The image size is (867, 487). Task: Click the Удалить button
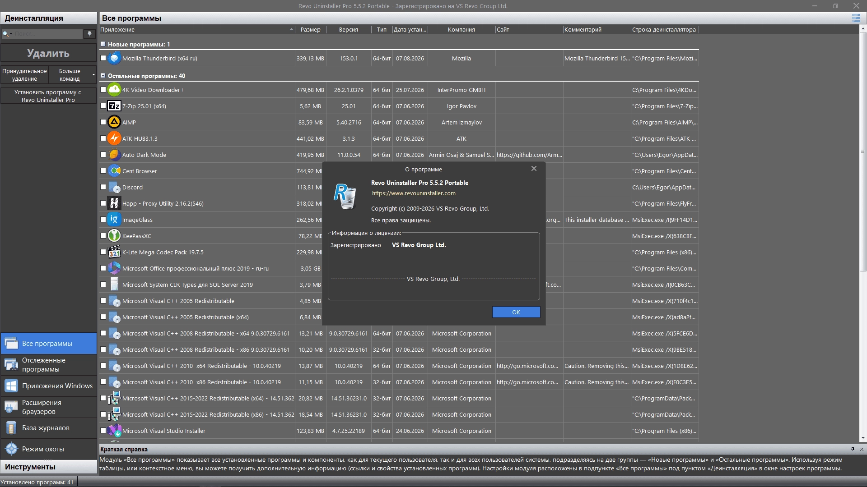coord(48,53)
